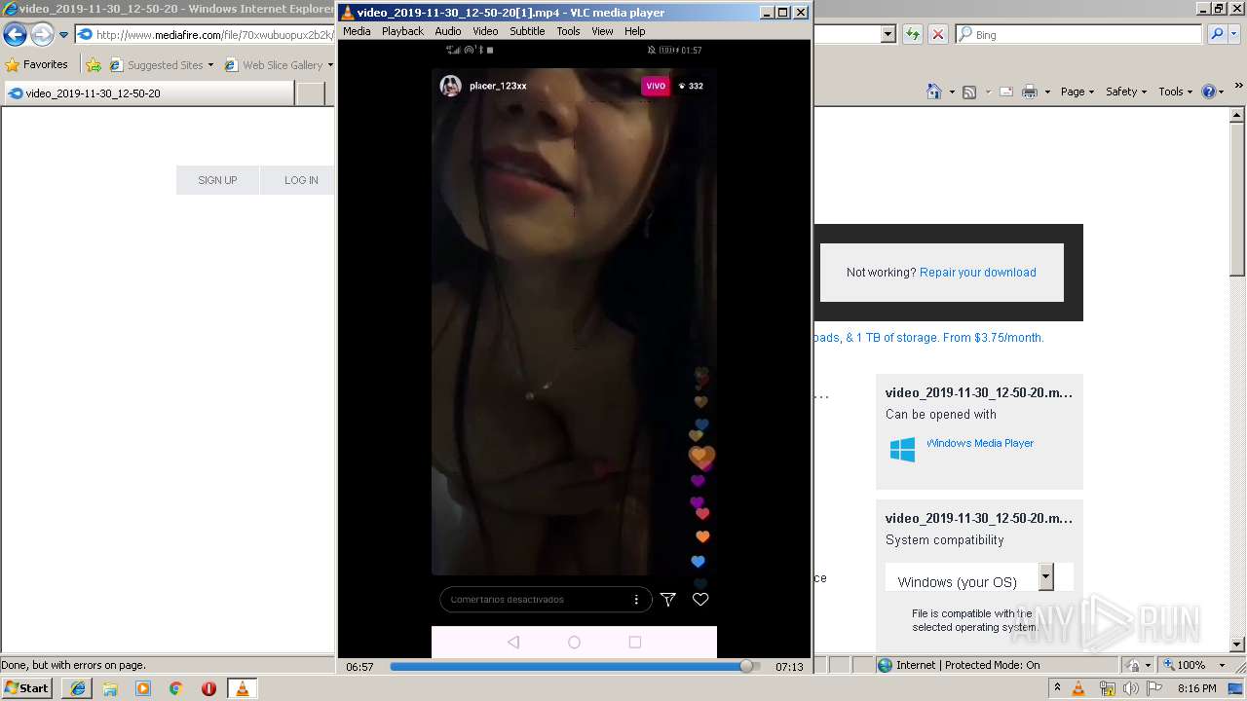The image size is (1247, 701).
Task: Open the VLC Tools menu
Action: click(569, 31)
